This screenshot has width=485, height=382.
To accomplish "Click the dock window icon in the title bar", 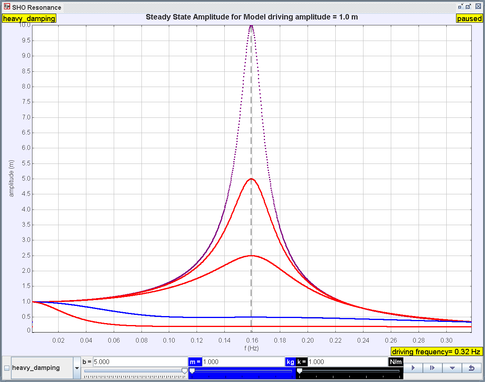I will (460, 7).
